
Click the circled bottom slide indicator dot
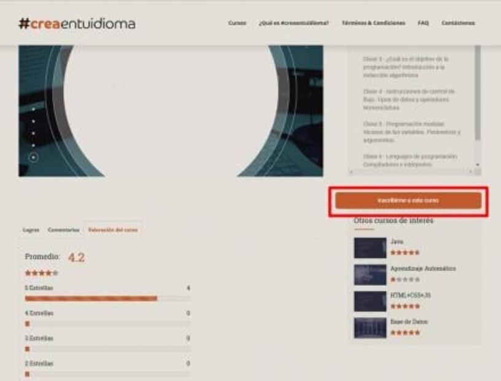pos(34,157)
